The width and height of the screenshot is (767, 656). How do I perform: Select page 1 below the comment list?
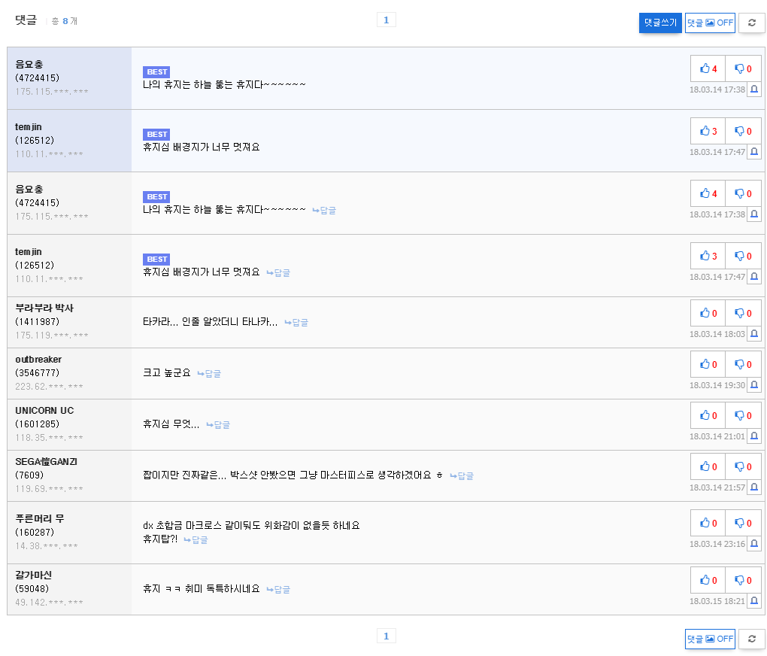pos(386,636)
